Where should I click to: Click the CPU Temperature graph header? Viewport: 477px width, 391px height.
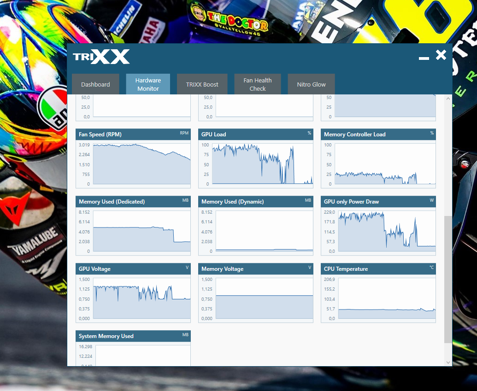pos(378,269)
